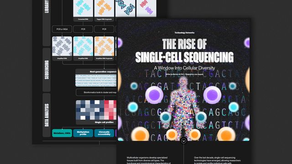Click the 'Bioinformatics tools to cluster' box
This screenshot has height=164, width=292.
tap(96, 92)
